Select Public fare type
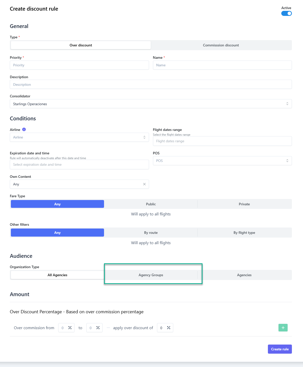This screenshot has width=303, height=367. click(151, 204)
